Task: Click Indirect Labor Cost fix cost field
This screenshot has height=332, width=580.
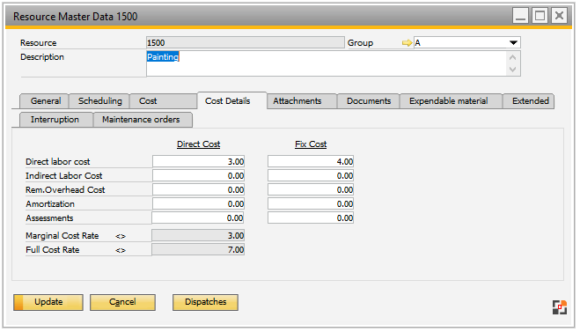Action: (x=311, y=176)
